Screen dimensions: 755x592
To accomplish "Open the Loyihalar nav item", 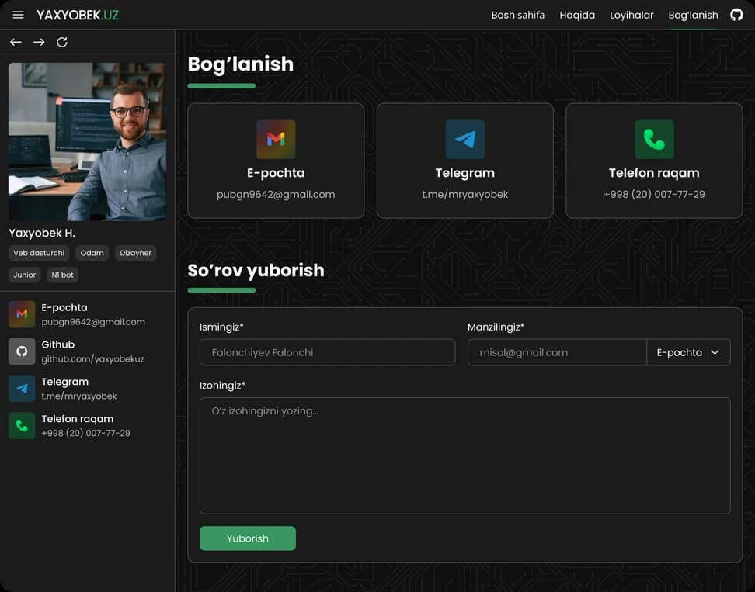I will 631,15.
